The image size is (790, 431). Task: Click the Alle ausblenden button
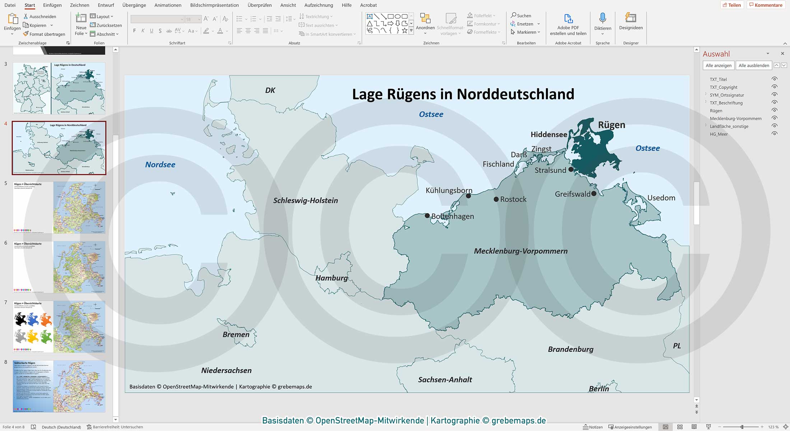pyautogui.click(x=753, y=65)
